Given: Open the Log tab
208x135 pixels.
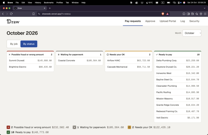Looking at the screenshot, I should (x=182, y=21).
